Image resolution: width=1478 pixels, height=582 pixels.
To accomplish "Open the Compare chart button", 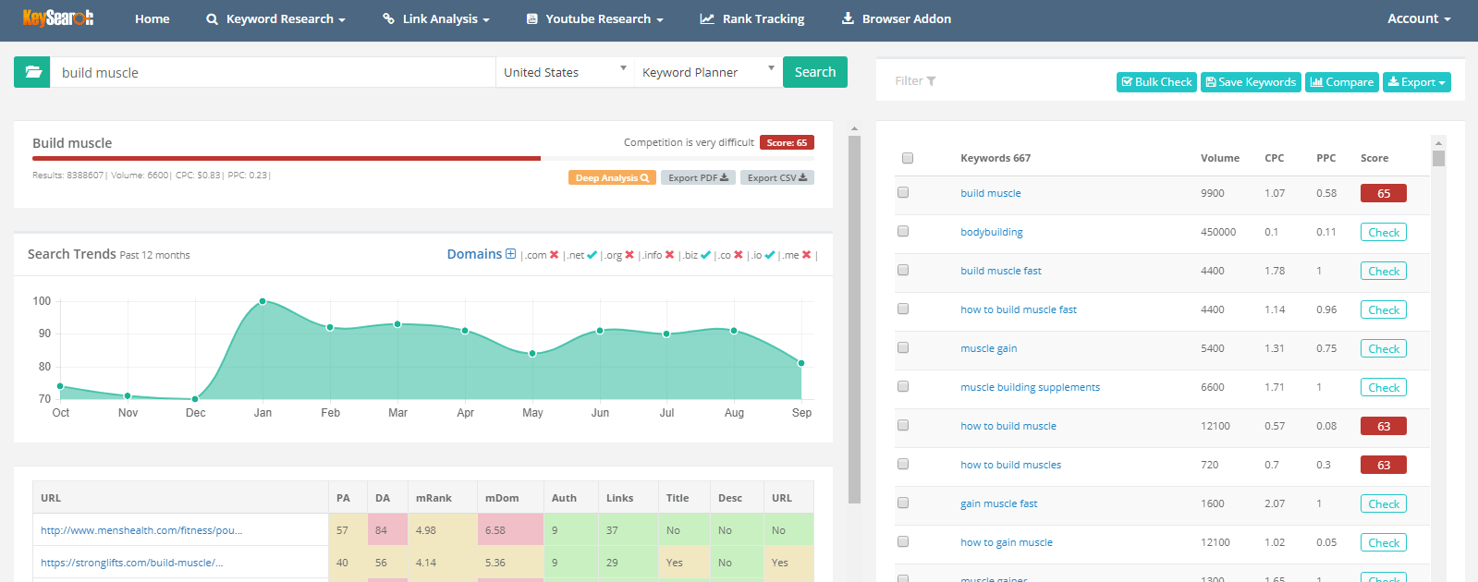I will (1342, 82).
